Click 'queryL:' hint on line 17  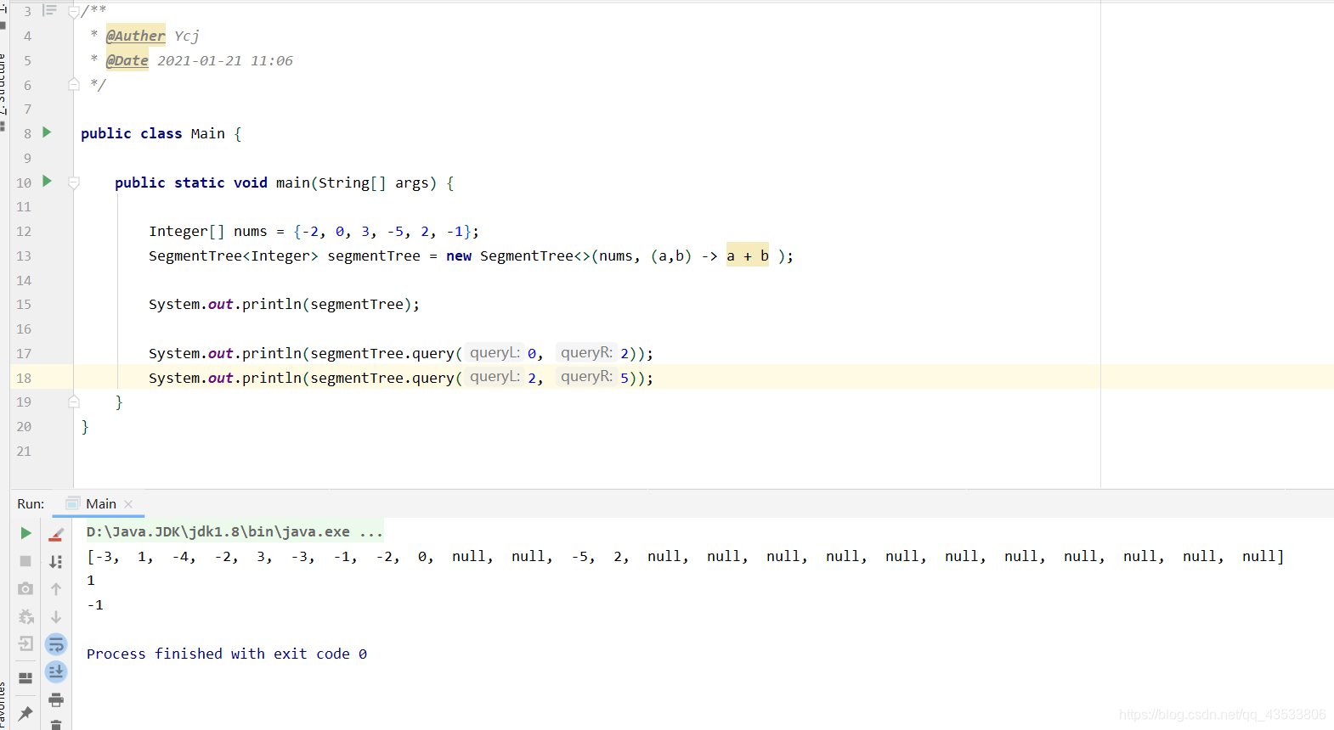tap(495, 352)
